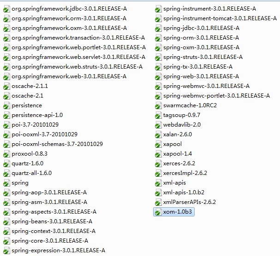Select the xercesImpl-2.6.2 file name

[185, 173]
